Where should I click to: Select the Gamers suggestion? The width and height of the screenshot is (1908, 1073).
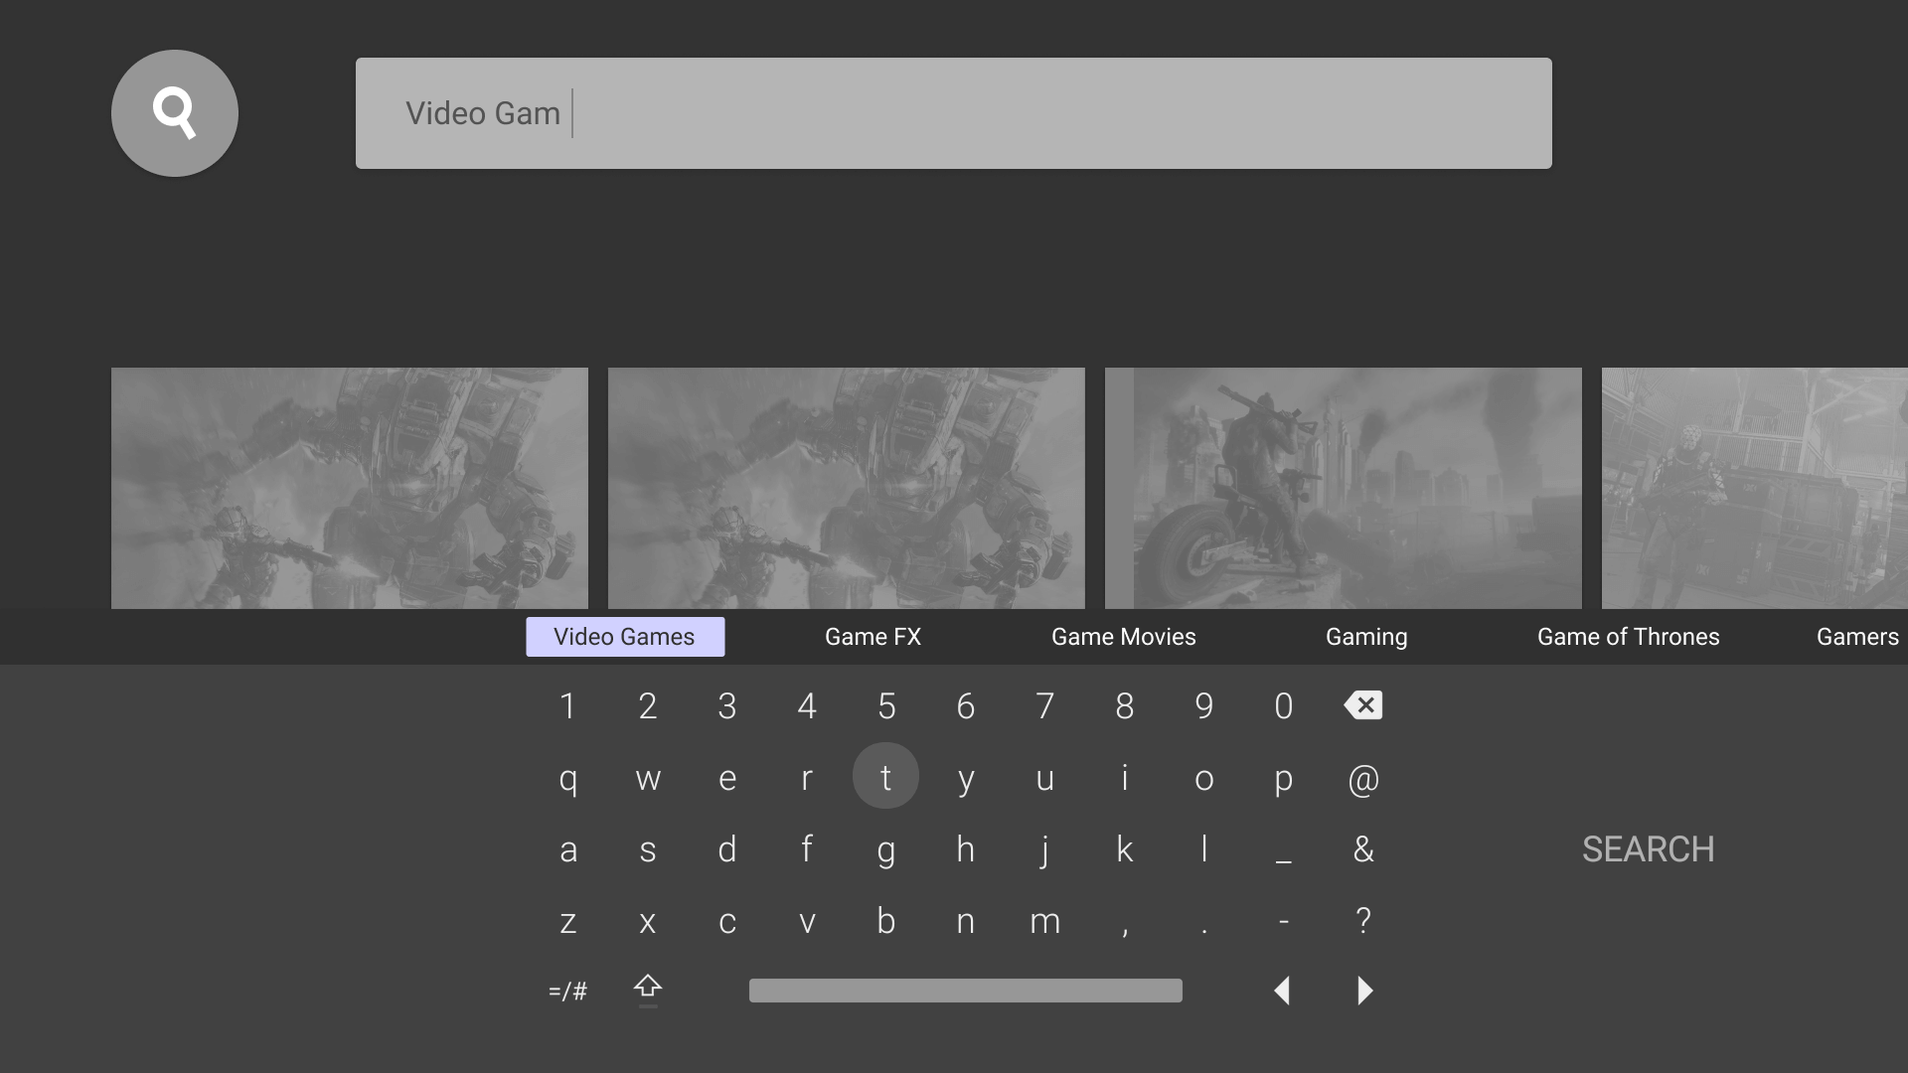1858,637
